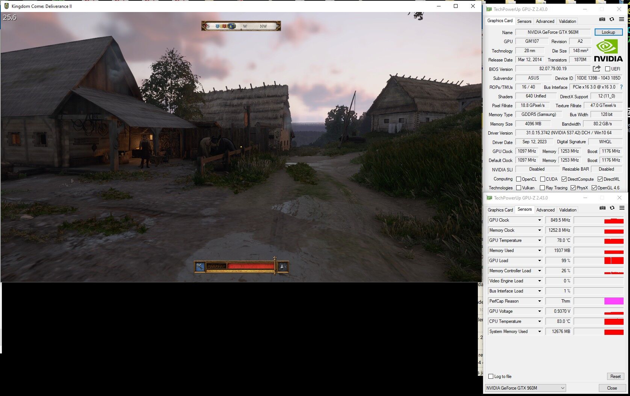Switch to Advanced tab in upper GPU-Z window
The height and width of the screenshot is (396, 630).
(545, 21)
